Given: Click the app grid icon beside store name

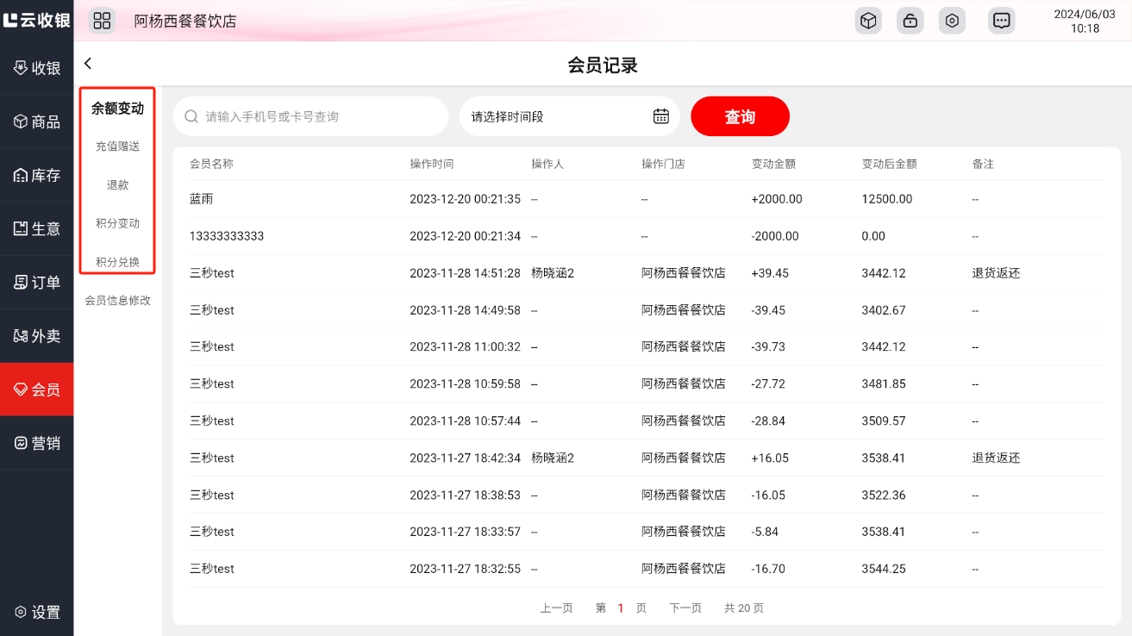Looking at the screenshot, I should [x=102, y=21].
